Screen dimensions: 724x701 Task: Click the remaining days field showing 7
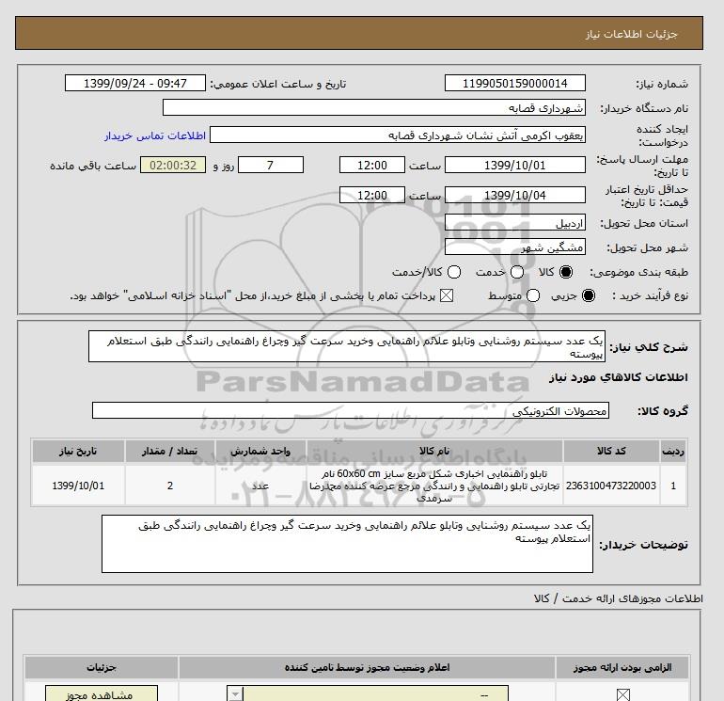click(271, 165)
